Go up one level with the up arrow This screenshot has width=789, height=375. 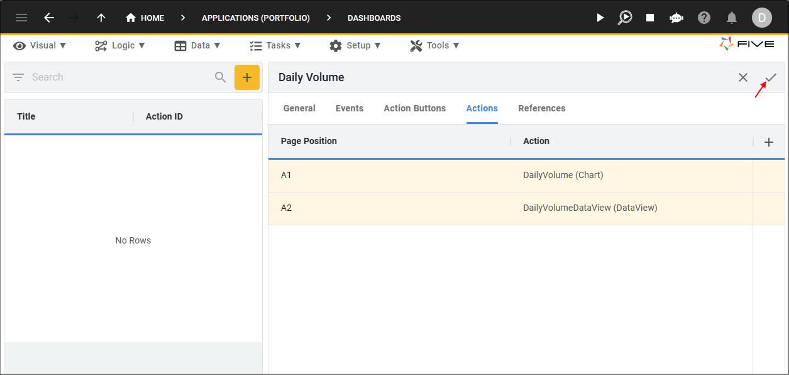101,18
